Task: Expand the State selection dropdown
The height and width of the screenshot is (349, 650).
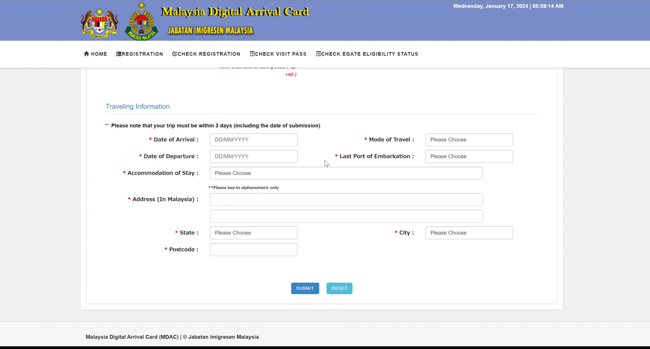Action: [253, 233]
